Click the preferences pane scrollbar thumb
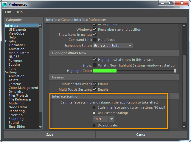The width and height of the screenshot is (191, 142). [x=184, y=89]
